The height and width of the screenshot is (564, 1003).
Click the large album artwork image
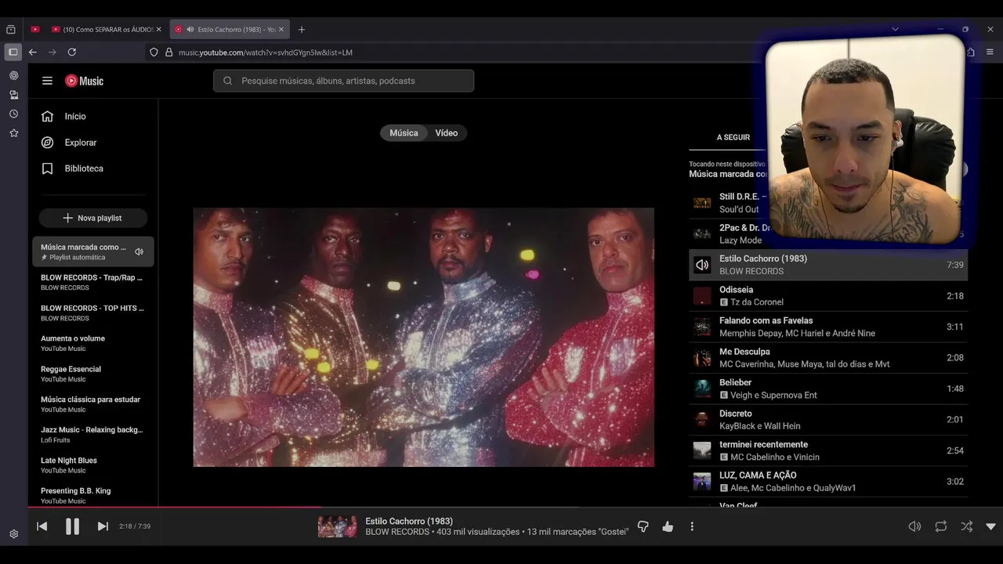(423, 337)
